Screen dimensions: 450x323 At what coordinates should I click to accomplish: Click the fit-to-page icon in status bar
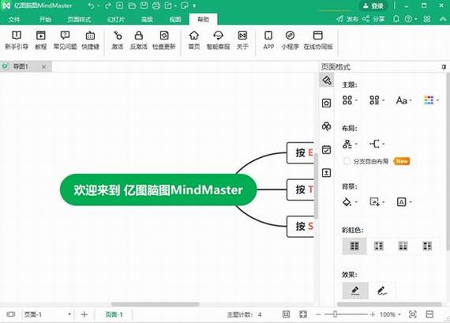[x=286, y=314]
